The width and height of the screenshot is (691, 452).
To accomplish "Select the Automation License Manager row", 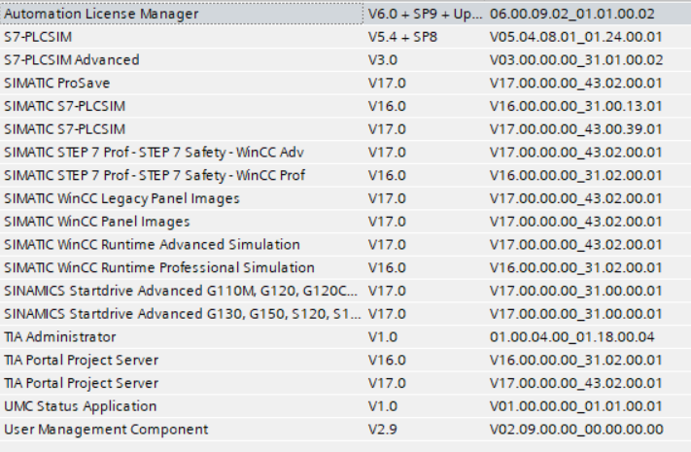I will click(102, 14).
